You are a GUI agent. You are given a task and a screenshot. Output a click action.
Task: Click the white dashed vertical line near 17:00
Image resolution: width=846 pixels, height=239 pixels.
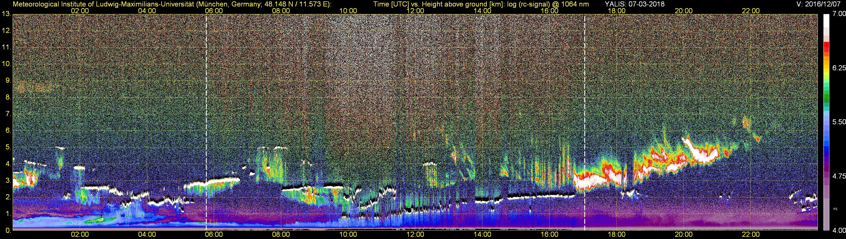(x=585, y=122)
